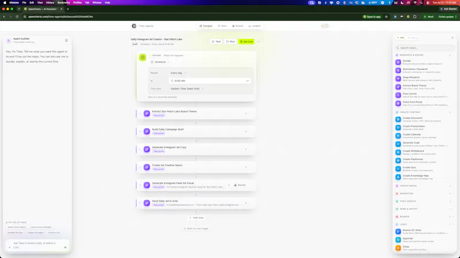Click the Theo Agents logo icon
The height and width of the screenshot is (258, 460).
pyautogui.click(x=134, y=26)
